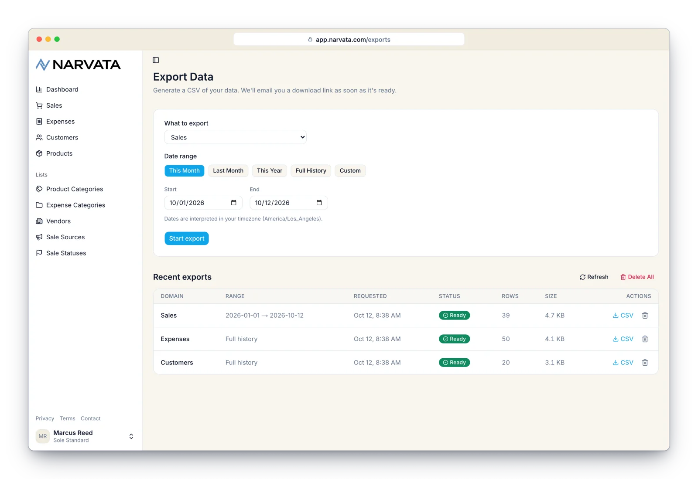Click Delete All exports

[637, 277]
